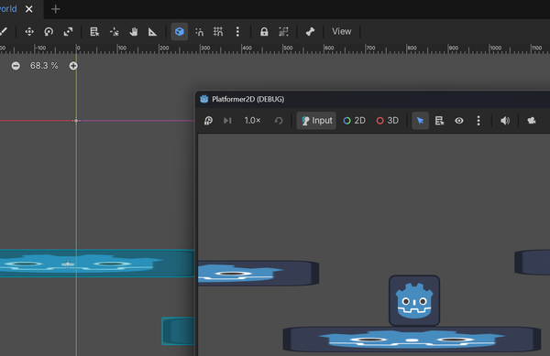Toggle the blue cube local space button

180,32
